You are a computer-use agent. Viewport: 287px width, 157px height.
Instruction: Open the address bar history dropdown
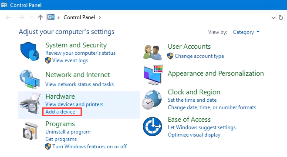273,18
